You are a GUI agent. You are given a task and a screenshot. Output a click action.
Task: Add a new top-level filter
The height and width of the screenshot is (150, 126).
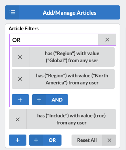point(18,140)
